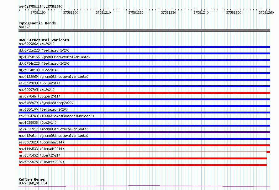
Task: Select the blue bar under dgv5734n223
Action: pos(144,67)
